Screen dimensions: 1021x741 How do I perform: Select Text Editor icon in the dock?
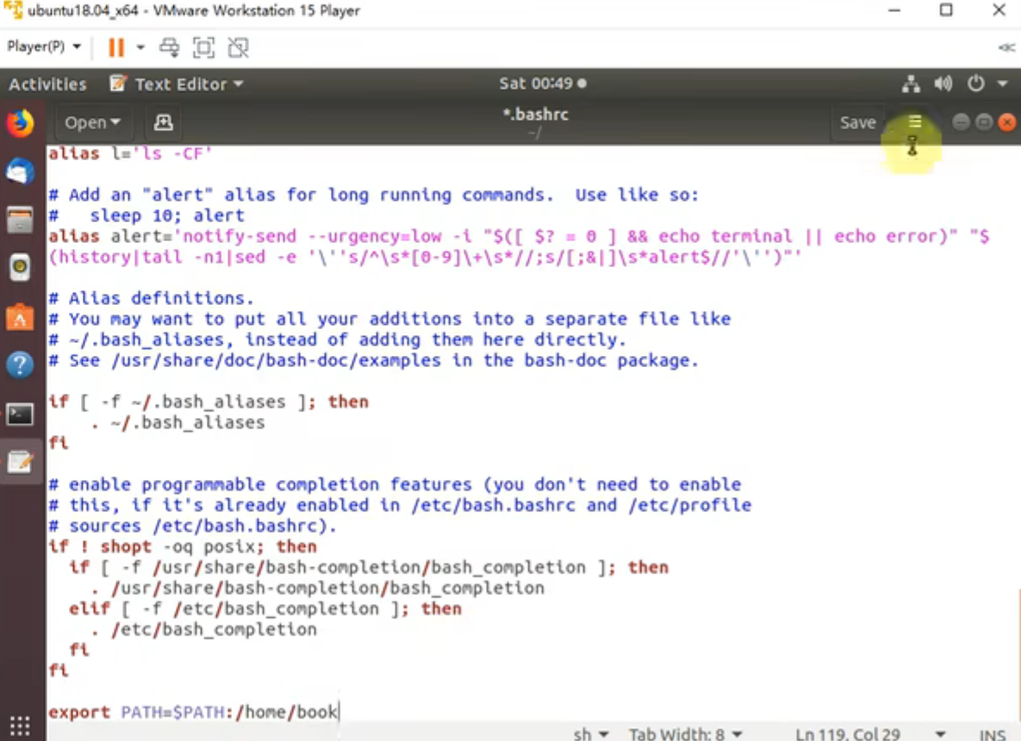pos(20,463)
